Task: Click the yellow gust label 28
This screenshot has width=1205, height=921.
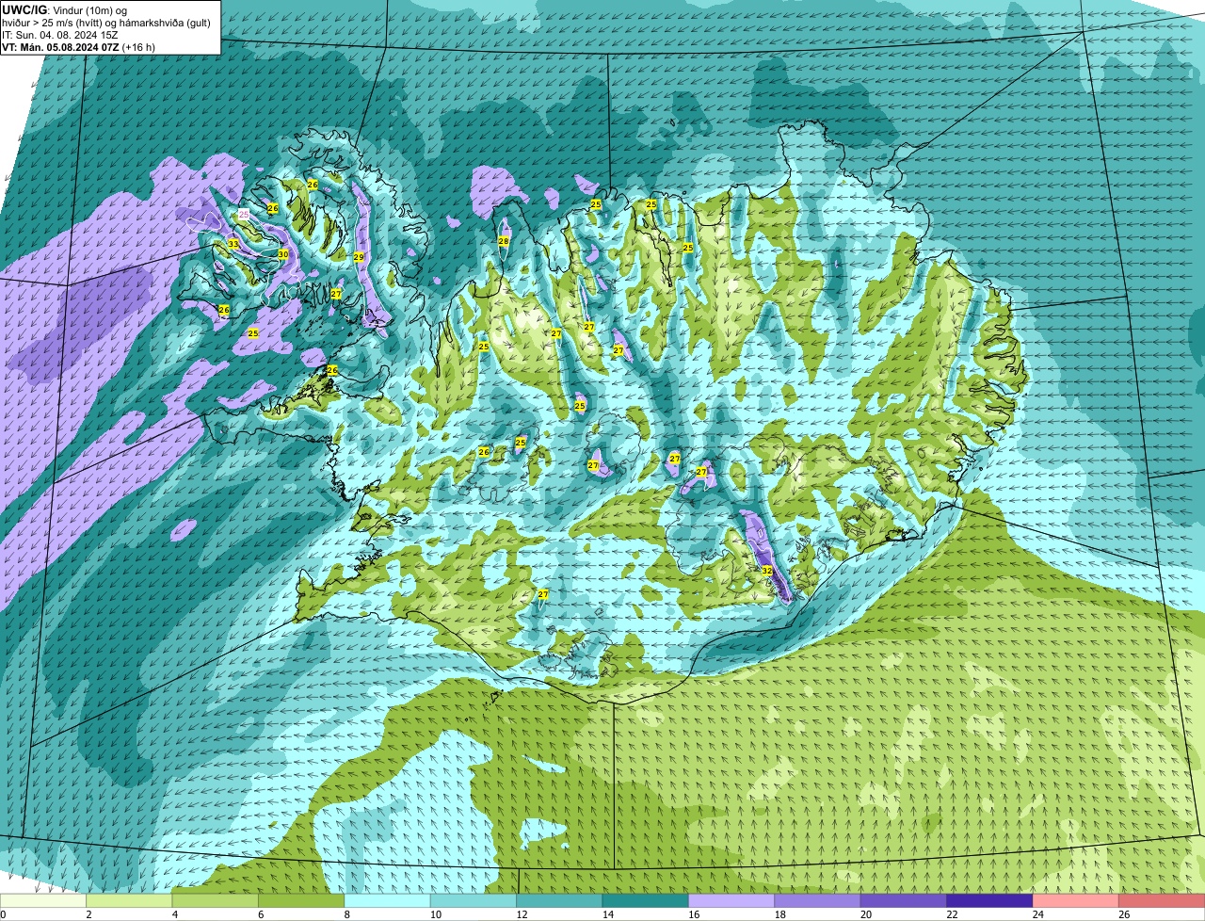Action: click(504, 241)
